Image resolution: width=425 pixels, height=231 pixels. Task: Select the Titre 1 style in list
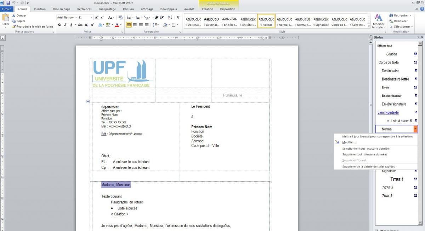(x=397, y=179)
